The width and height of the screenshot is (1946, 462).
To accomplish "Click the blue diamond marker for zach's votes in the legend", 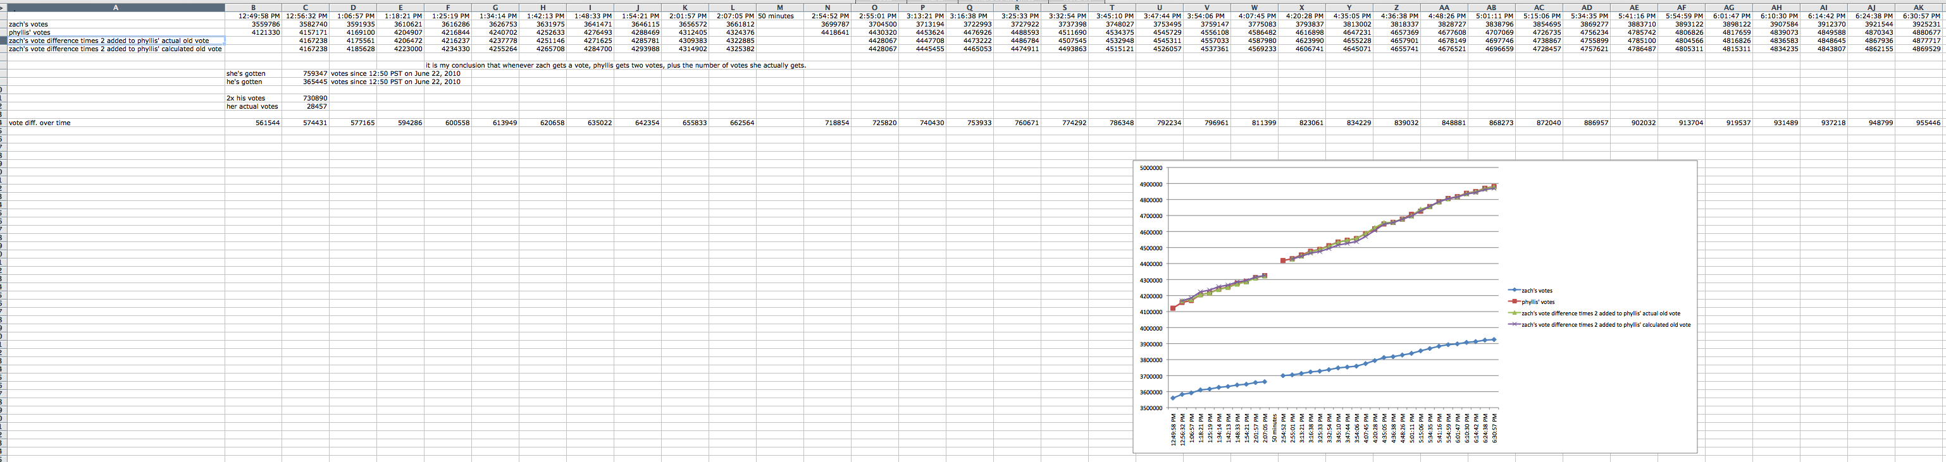I will tap(1514, 290).
